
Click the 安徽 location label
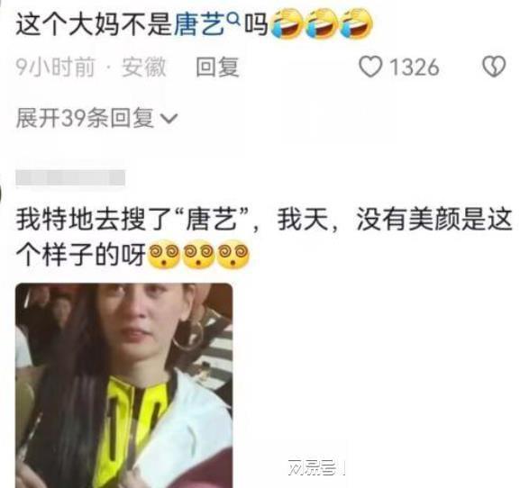[144, 67]
